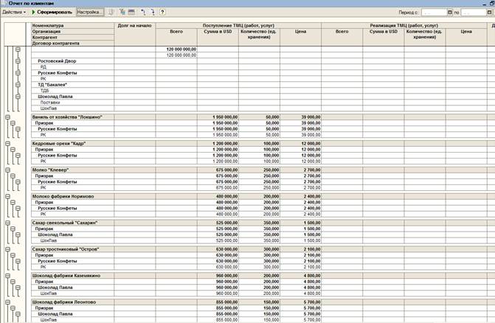Image resolution: width=495 pixels, height=323 pixels.
Task: Collapse the Молоко "Клевер" group
Action: pos(7,170)
